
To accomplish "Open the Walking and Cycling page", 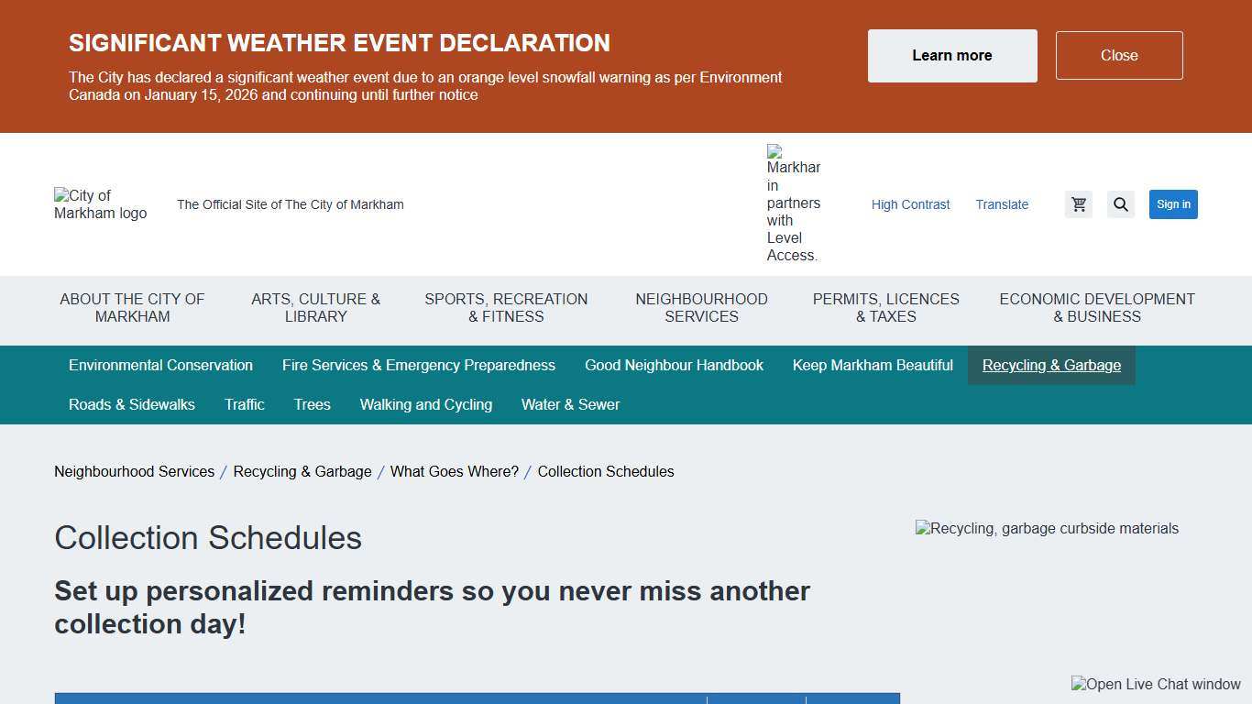I will (426, 404).
